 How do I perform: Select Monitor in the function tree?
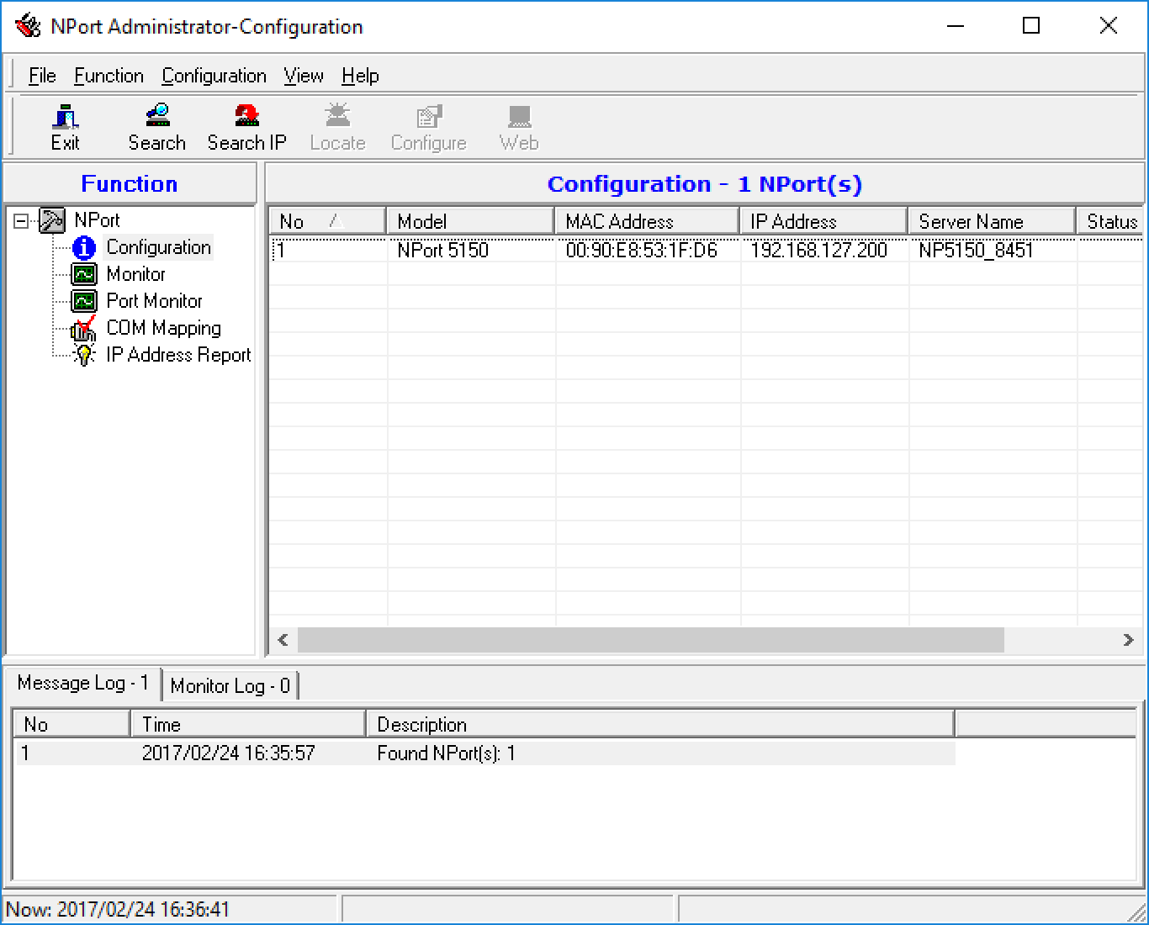click(x=135, y=274)
